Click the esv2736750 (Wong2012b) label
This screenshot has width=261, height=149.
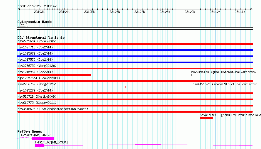37,66
